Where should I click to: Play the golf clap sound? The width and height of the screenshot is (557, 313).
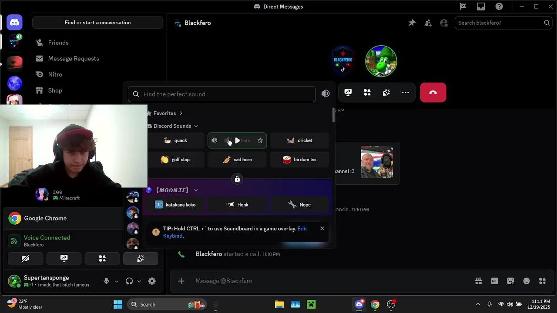coord(175,160)
